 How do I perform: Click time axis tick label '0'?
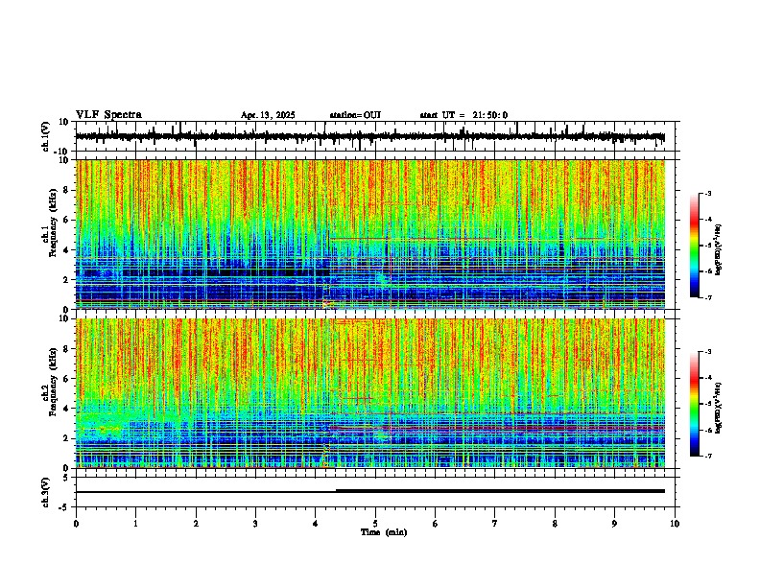pos(76,524)
